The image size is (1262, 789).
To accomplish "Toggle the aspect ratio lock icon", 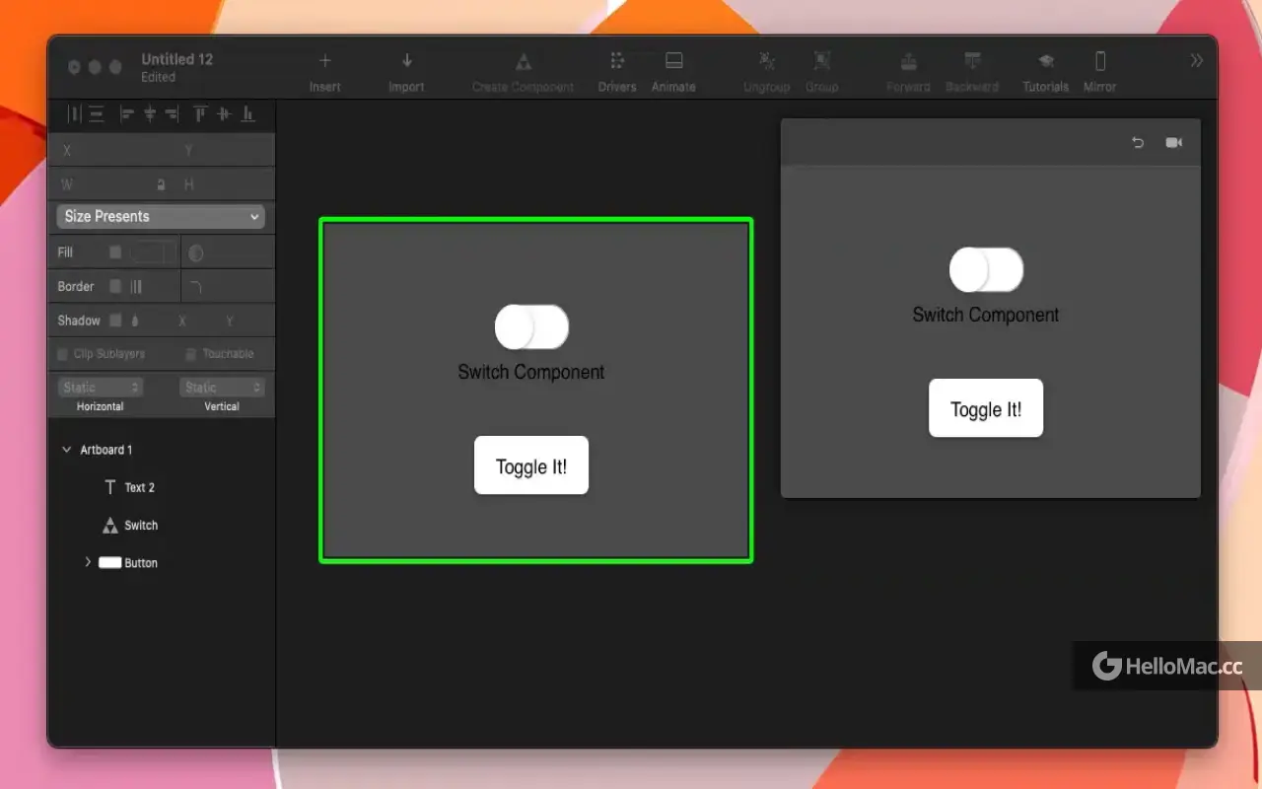I will coord(161,184).
